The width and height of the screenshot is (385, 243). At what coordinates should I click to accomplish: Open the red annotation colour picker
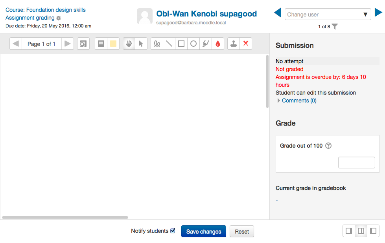point(218,44)
